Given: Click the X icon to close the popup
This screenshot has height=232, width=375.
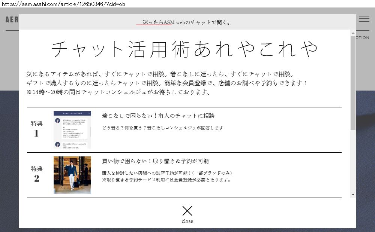Looking at the screenshot, I should 187,211.
